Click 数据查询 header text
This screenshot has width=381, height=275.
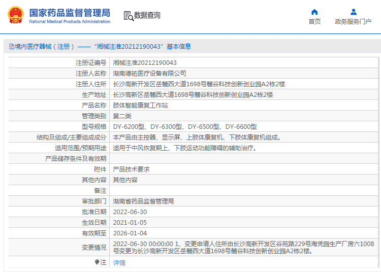(x=147, y=15)
